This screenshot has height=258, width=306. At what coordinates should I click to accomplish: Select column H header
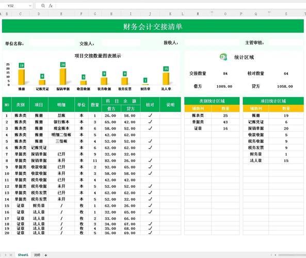(111, 14)
